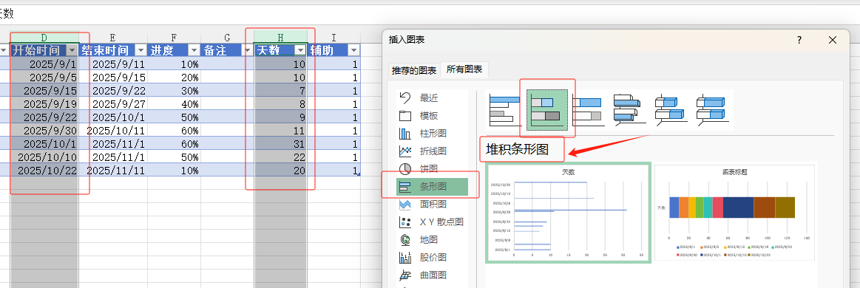
Task: Click the 天数 cell with value 31
Action: click(280, 143)
